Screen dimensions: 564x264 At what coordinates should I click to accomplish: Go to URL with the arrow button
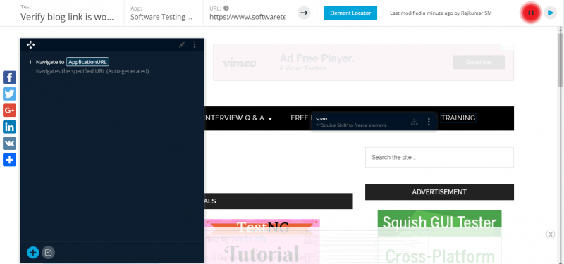(x=304, y=13)
